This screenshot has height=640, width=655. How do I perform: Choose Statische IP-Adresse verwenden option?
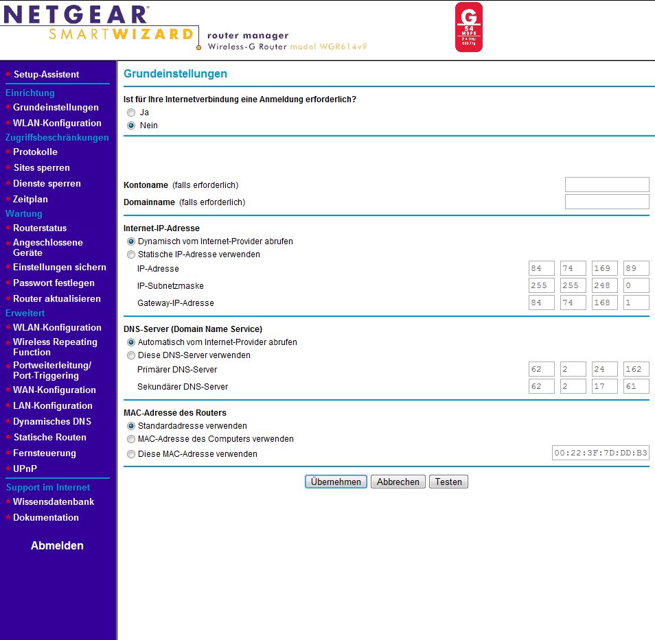coord(131,254)
